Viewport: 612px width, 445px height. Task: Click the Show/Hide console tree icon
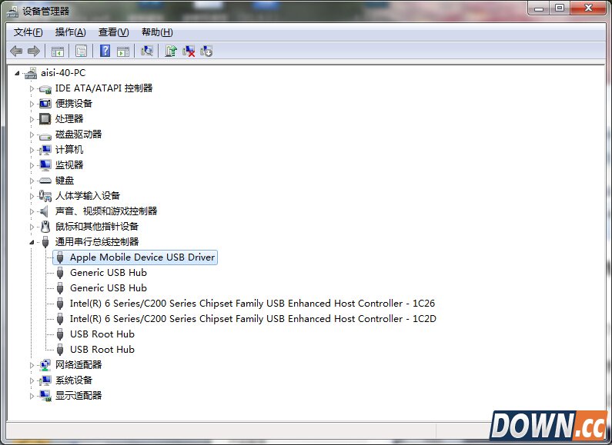tap(57, 51)
